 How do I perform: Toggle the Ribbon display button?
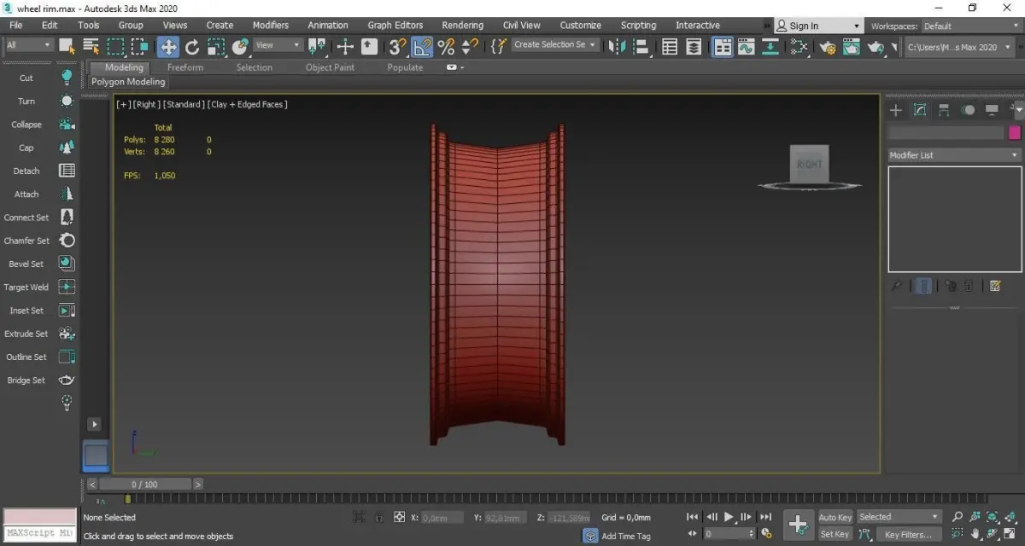pos(723,46)
